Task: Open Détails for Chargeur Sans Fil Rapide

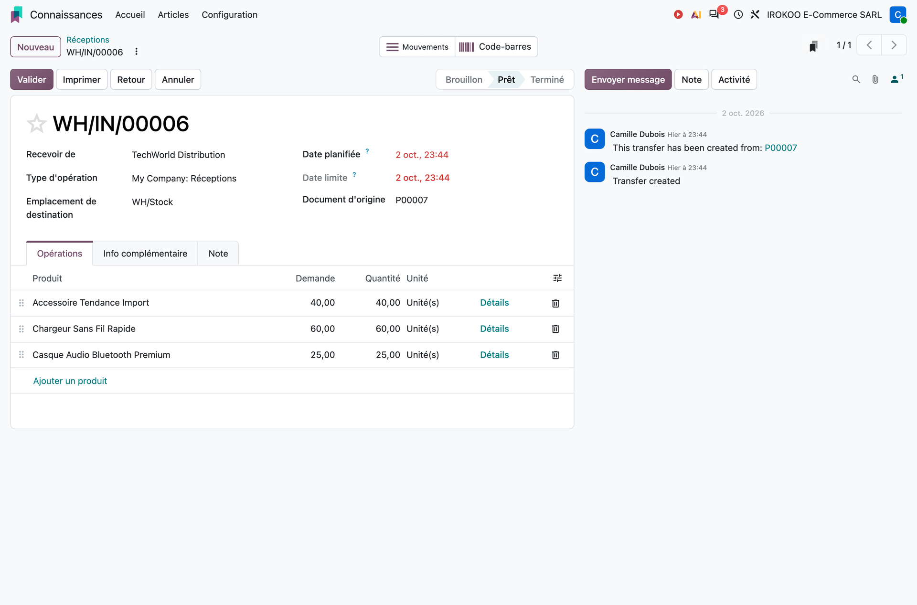Action: 494,329
